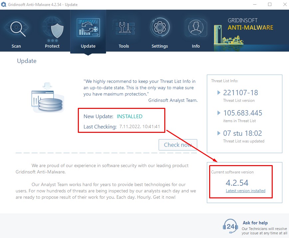Expand the Threat List version arrow
289x238 pixels.
(219, 93)
